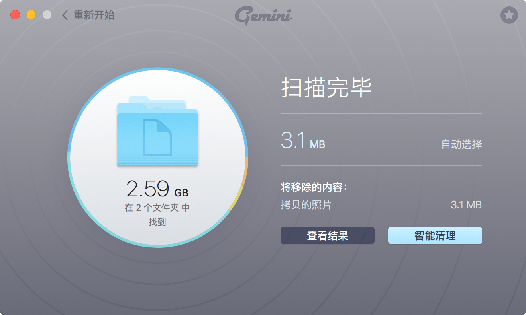Close the Gemini window with the red button
The height and width of the screenshot is (315, 526).
(15, 15)
